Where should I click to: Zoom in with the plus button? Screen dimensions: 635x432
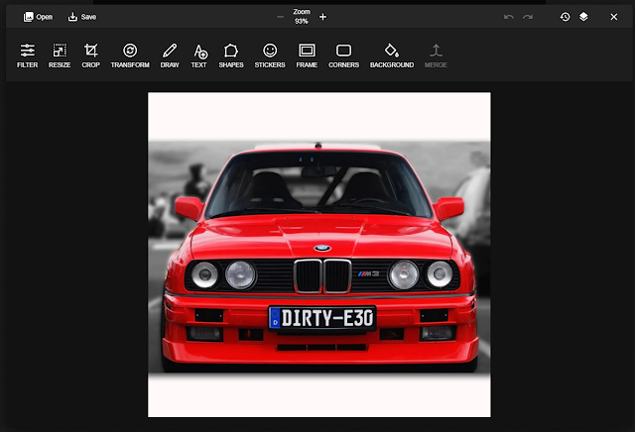point(322,17)
